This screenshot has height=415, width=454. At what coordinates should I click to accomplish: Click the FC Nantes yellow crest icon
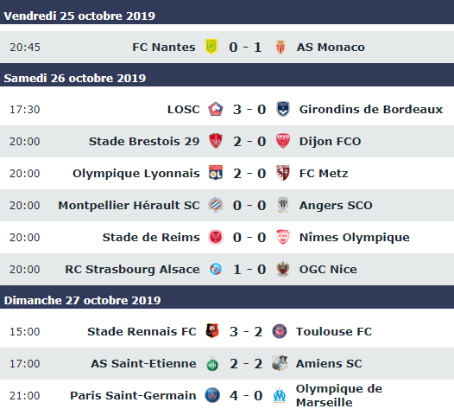tap(211, 47)
